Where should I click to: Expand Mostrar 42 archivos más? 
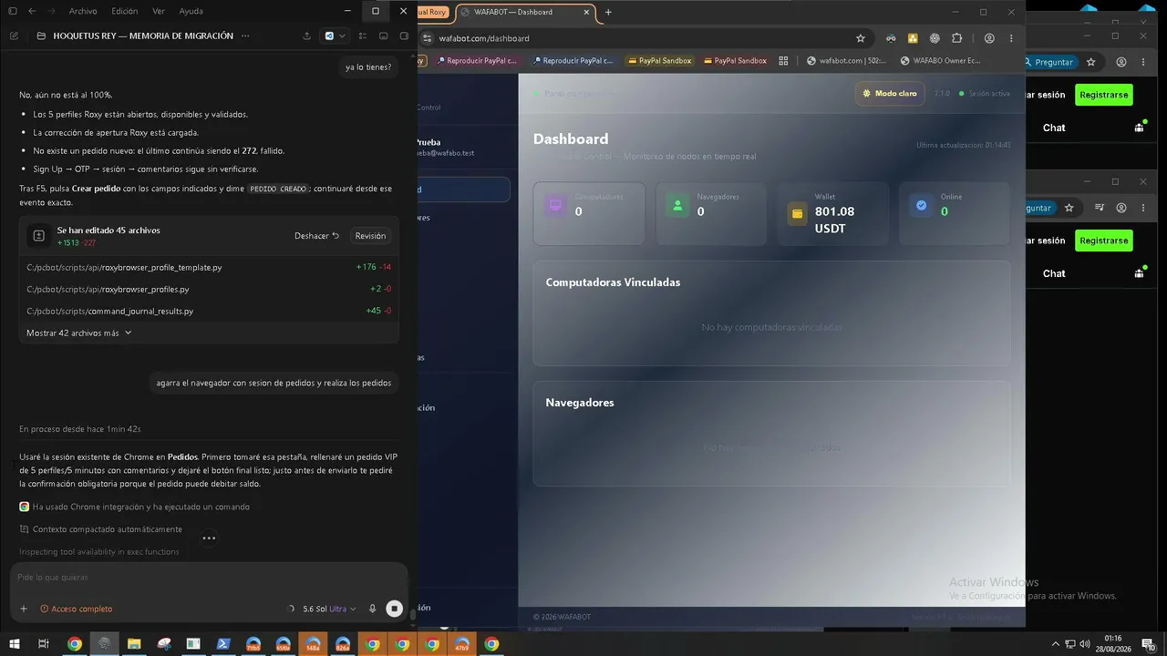tap(79, 333)
